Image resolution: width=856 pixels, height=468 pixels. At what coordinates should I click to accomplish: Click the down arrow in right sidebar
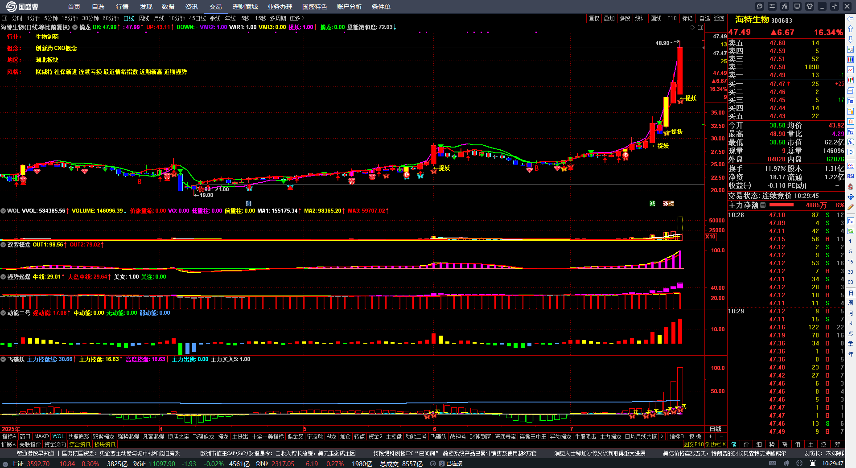tap(851, 39)
